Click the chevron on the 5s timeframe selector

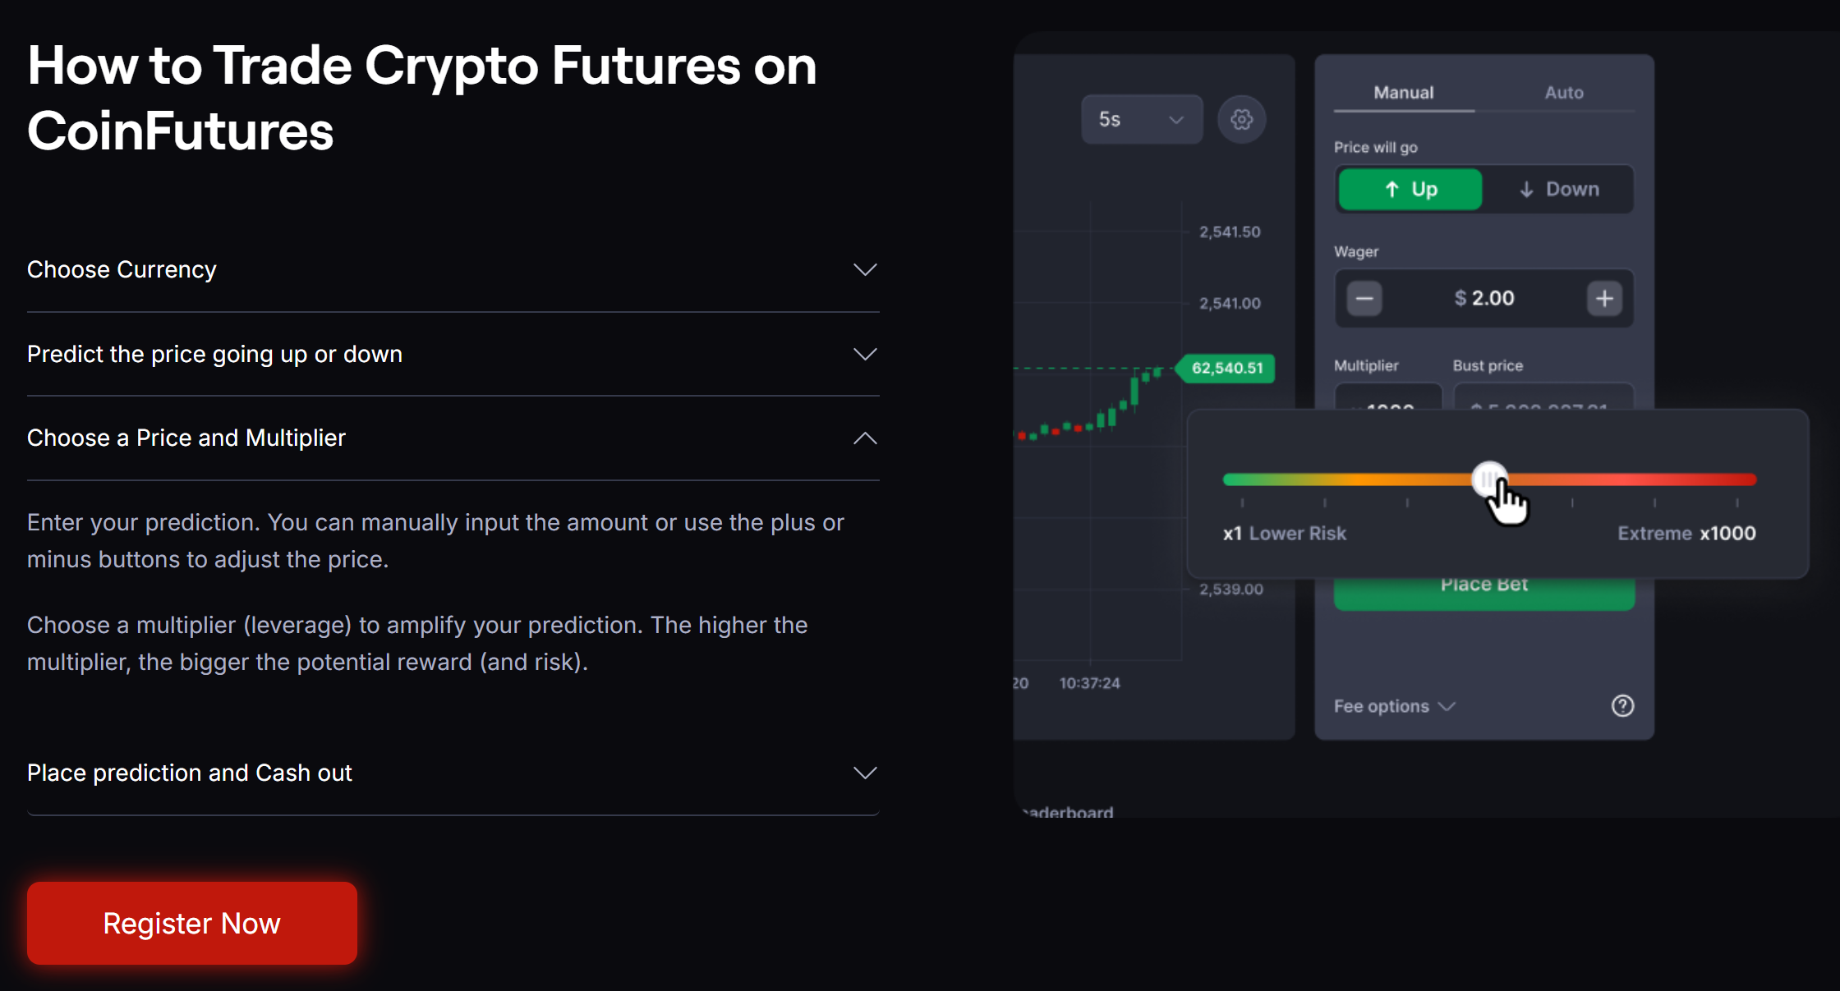1176,119
